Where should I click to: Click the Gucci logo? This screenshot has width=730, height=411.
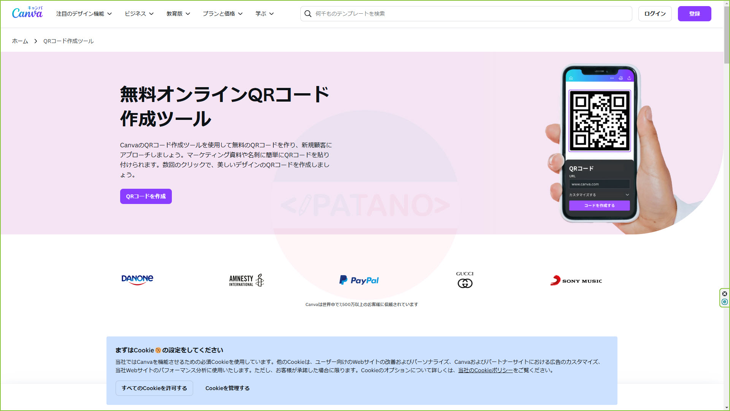tap(465, 280)
